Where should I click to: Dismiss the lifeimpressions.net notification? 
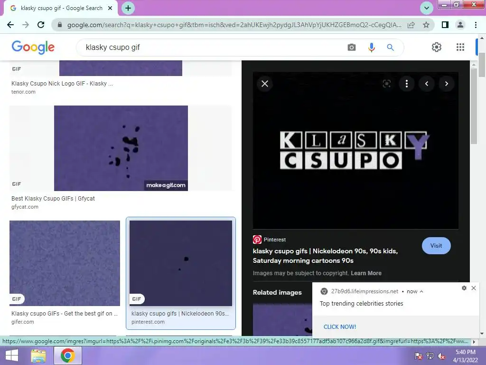coord(474,288)
